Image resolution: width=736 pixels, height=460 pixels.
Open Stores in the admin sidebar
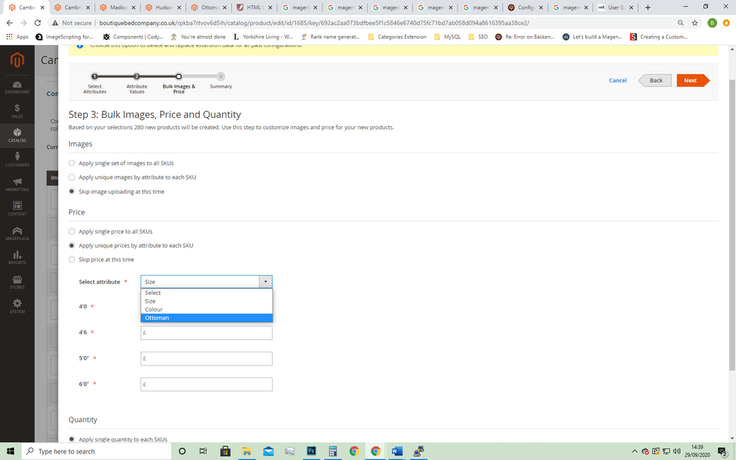click(x=17, y=281)
